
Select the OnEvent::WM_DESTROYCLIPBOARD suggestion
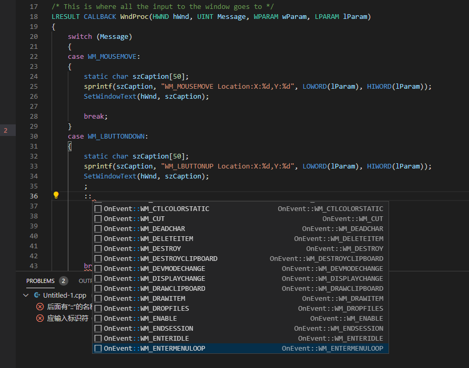point(240,259)
